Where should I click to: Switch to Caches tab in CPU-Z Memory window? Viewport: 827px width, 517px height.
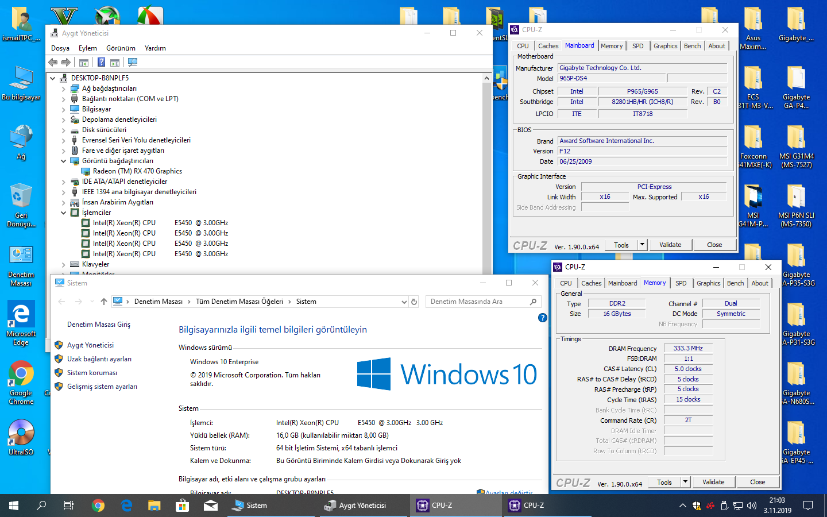592,283
